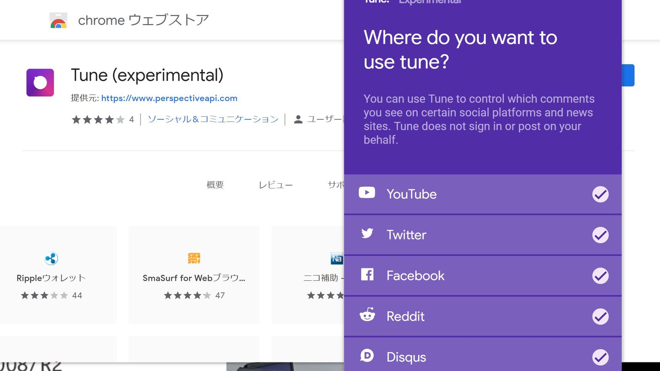Click the Reddit alien icon in Tune popup
Viewport: 660px width, 371px height.
click(x=366, y=315)
